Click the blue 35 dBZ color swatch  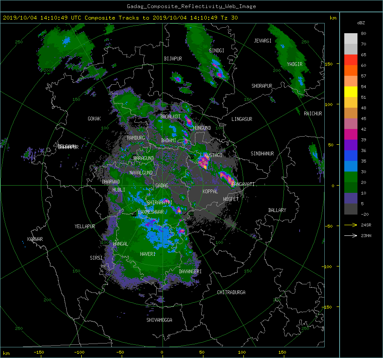point(351,156)
